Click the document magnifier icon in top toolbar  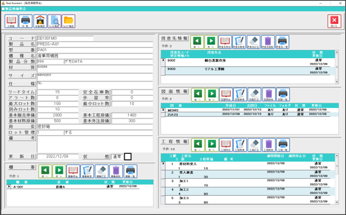click(54, 21)
